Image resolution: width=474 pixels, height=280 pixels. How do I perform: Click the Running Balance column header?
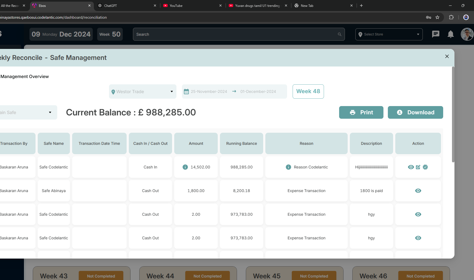241,143
